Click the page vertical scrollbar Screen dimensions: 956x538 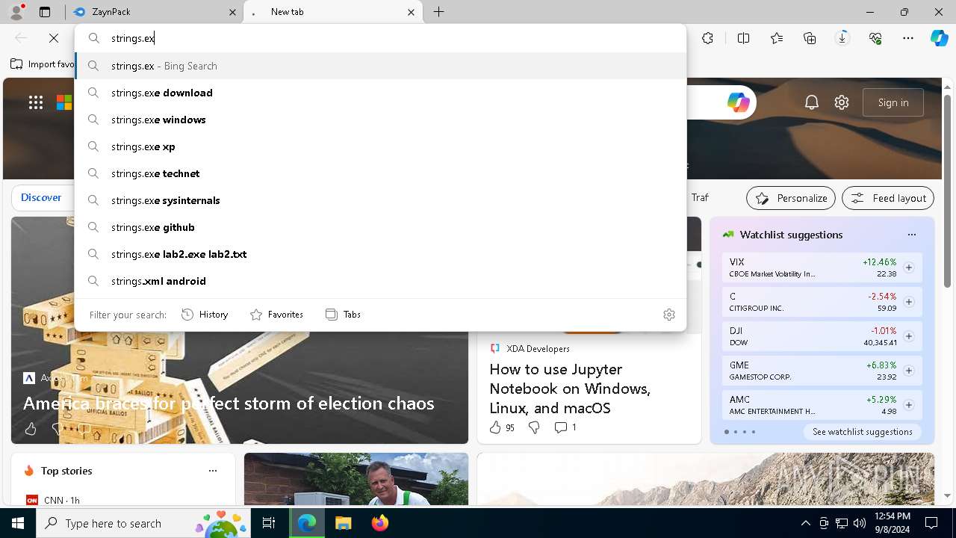[947, 192]
